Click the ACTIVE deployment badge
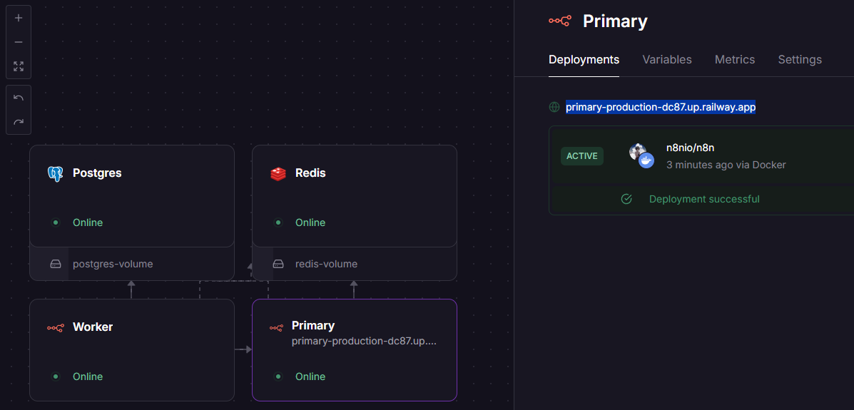Image resolution: width=854 pixels, height=410 pixels. click(x=581, y=156)
